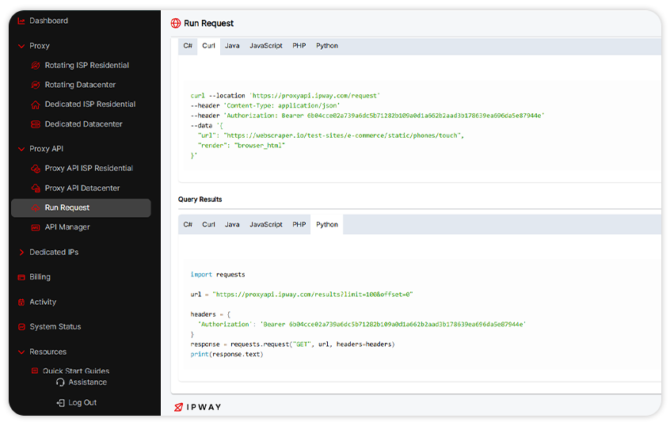Click the Proxy API Datacenter icon
This screenshot has width=670, height=426.
pos(36,188)
